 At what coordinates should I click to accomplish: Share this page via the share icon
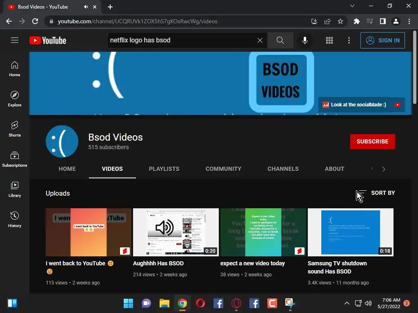tap(327, 21)
